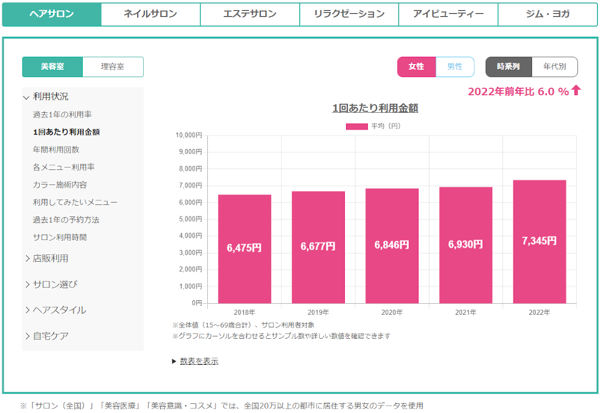This screenshot has height=413, width=604.
Task: Click the 2020年 x-axis label
Action: coord(392,312)
